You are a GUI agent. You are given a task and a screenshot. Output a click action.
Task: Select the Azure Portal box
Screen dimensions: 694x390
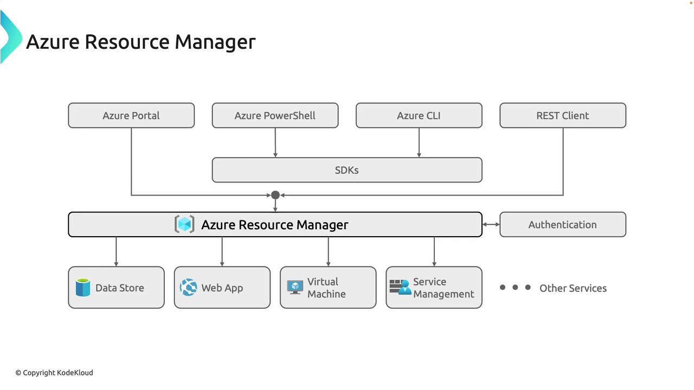(131, 115)
